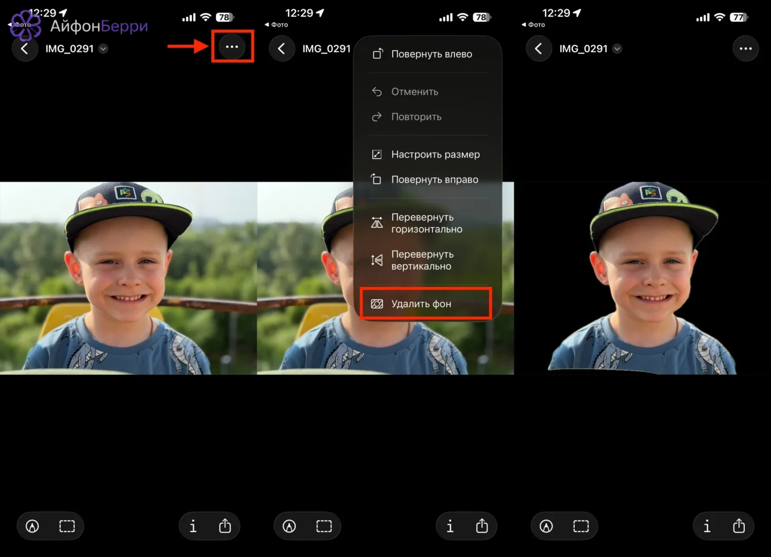The width and height of the screenshot is (771, 557).
Task: Select Удалить фон menu item
Action: pyautogui.click(x=426, y=304)
